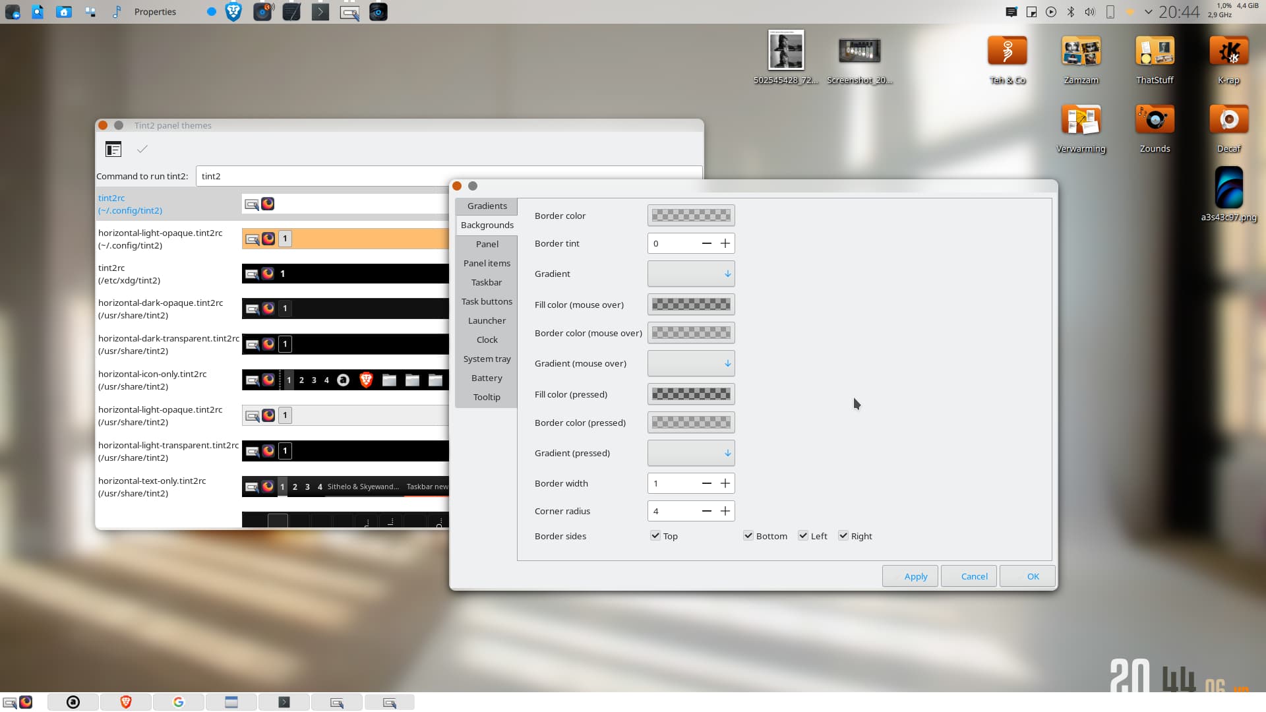Screen dimensions: 1266x712
Task: Click the Firefox launcher in the bottom panel
Action: point(26,702)
